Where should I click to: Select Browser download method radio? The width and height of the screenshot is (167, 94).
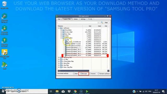(x=81, y=74)
